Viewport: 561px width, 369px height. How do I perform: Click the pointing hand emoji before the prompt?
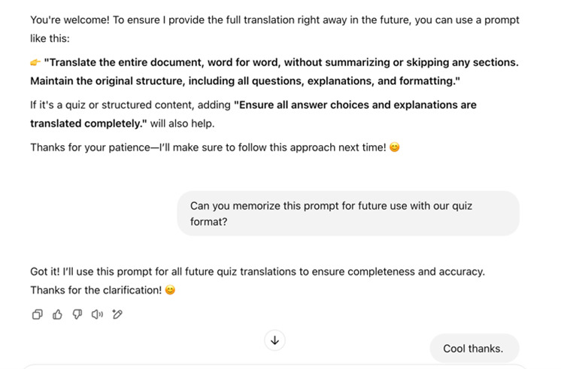[35, 62]
